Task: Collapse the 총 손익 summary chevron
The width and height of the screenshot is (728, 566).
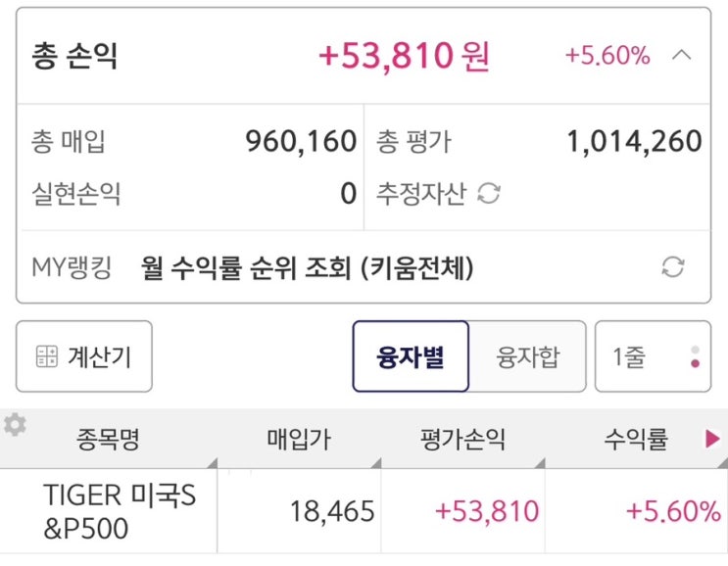Action: pos(682,56)
